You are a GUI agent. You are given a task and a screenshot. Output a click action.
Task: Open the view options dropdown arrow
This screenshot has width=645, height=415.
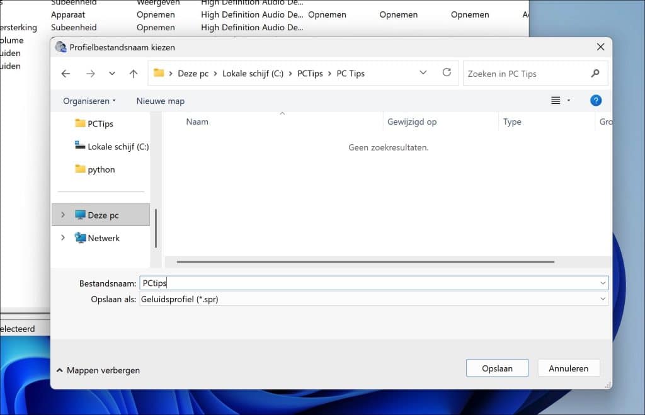tap(569, 100)
